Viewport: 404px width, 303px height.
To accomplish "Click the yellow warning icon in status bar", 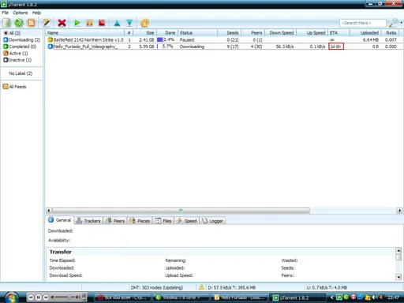I will [x=201, y=287].
